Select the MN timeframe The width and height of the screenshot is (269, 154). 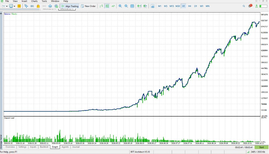click(208, 6)
